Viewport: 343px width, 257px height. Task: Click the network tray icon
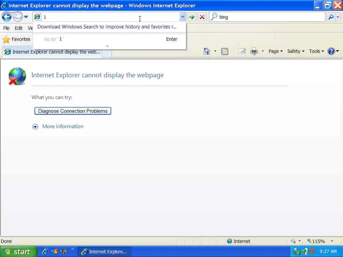(304, 252)
